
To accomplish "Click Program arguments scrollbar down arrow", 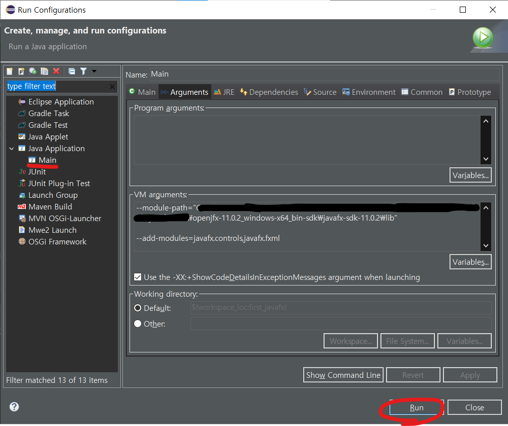I will pyautogui.click(x=486, y=159).
